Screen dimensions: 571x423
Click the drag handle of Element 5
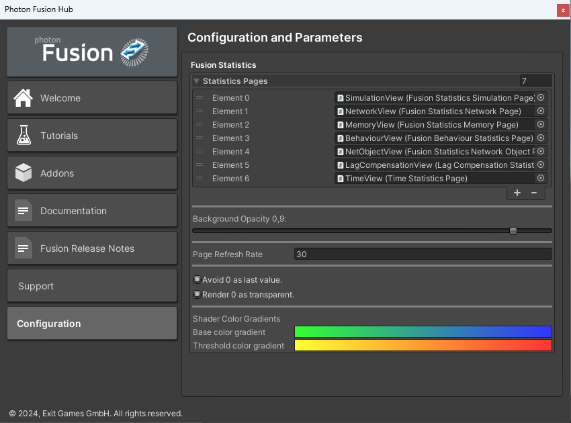click(x=200, y=165)
